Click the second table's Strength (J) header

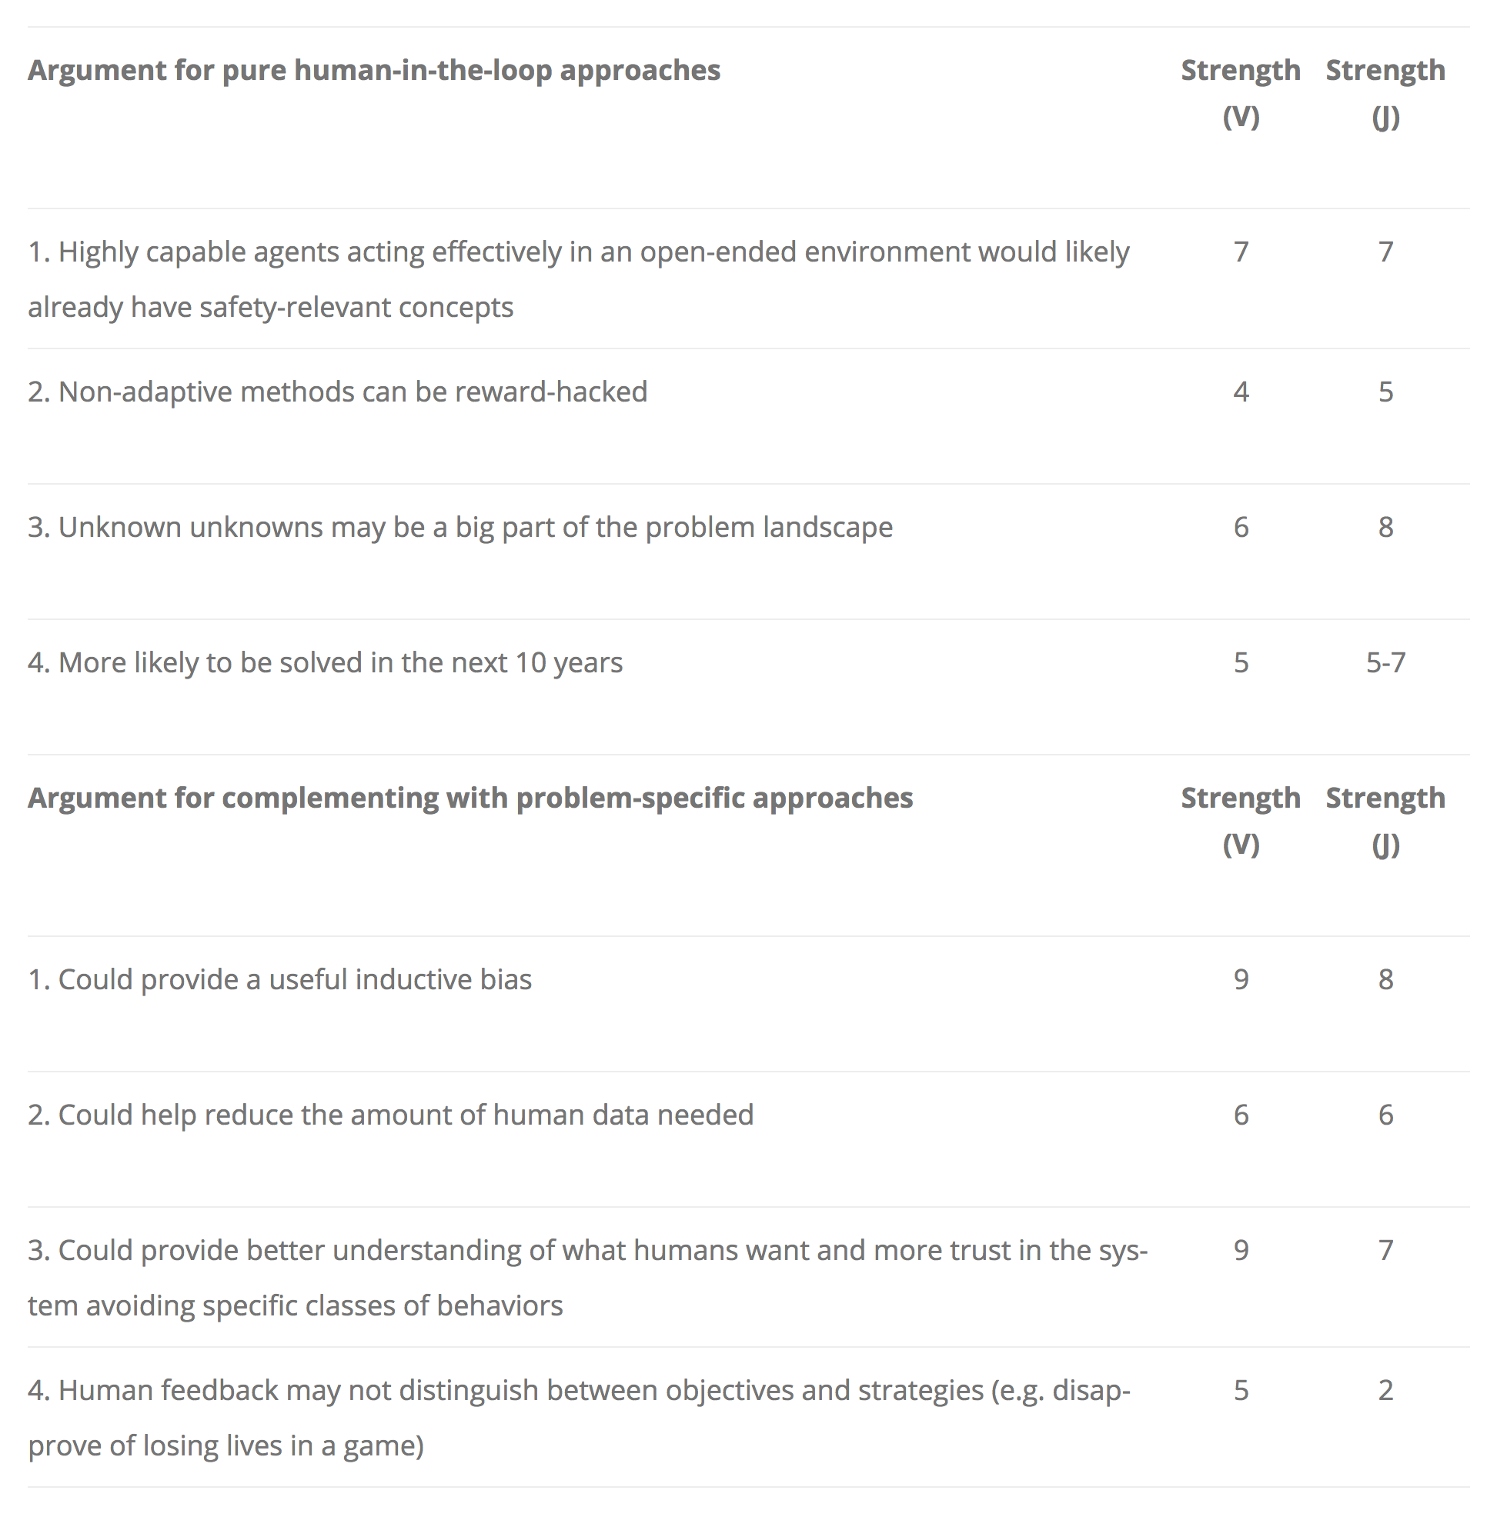[1385, 821]
